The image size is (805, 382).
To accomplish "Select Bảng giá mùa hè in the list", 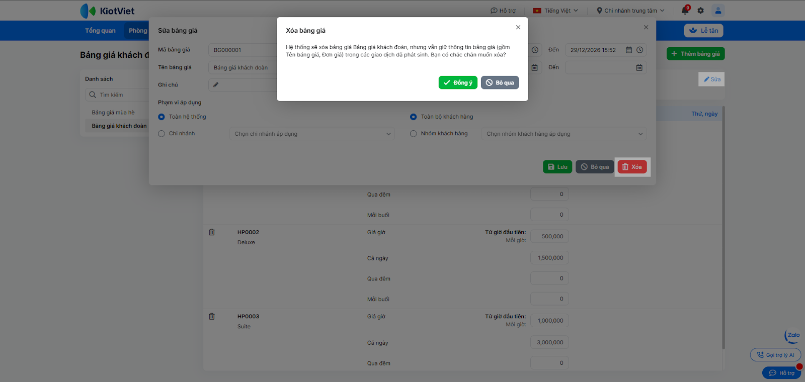I will (113, 113).
